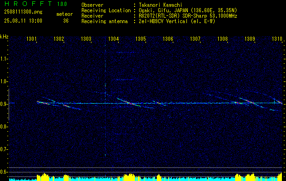Click the 1310 time marker
This screenshot has width=286, height=181.
click(277, 38)
